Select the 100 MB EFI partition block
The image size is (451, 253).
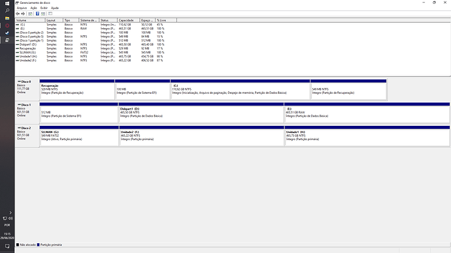click(x=142, y=89)
